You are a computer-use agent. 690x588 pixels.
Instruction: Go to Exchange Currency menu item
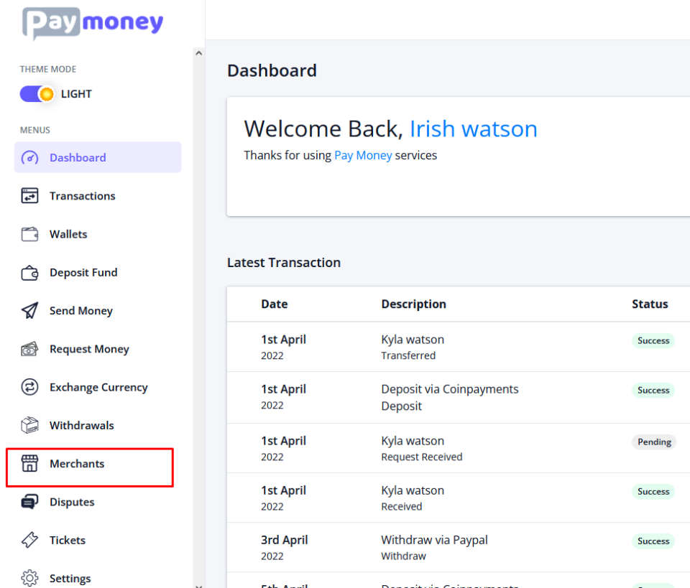pos(98,388)
